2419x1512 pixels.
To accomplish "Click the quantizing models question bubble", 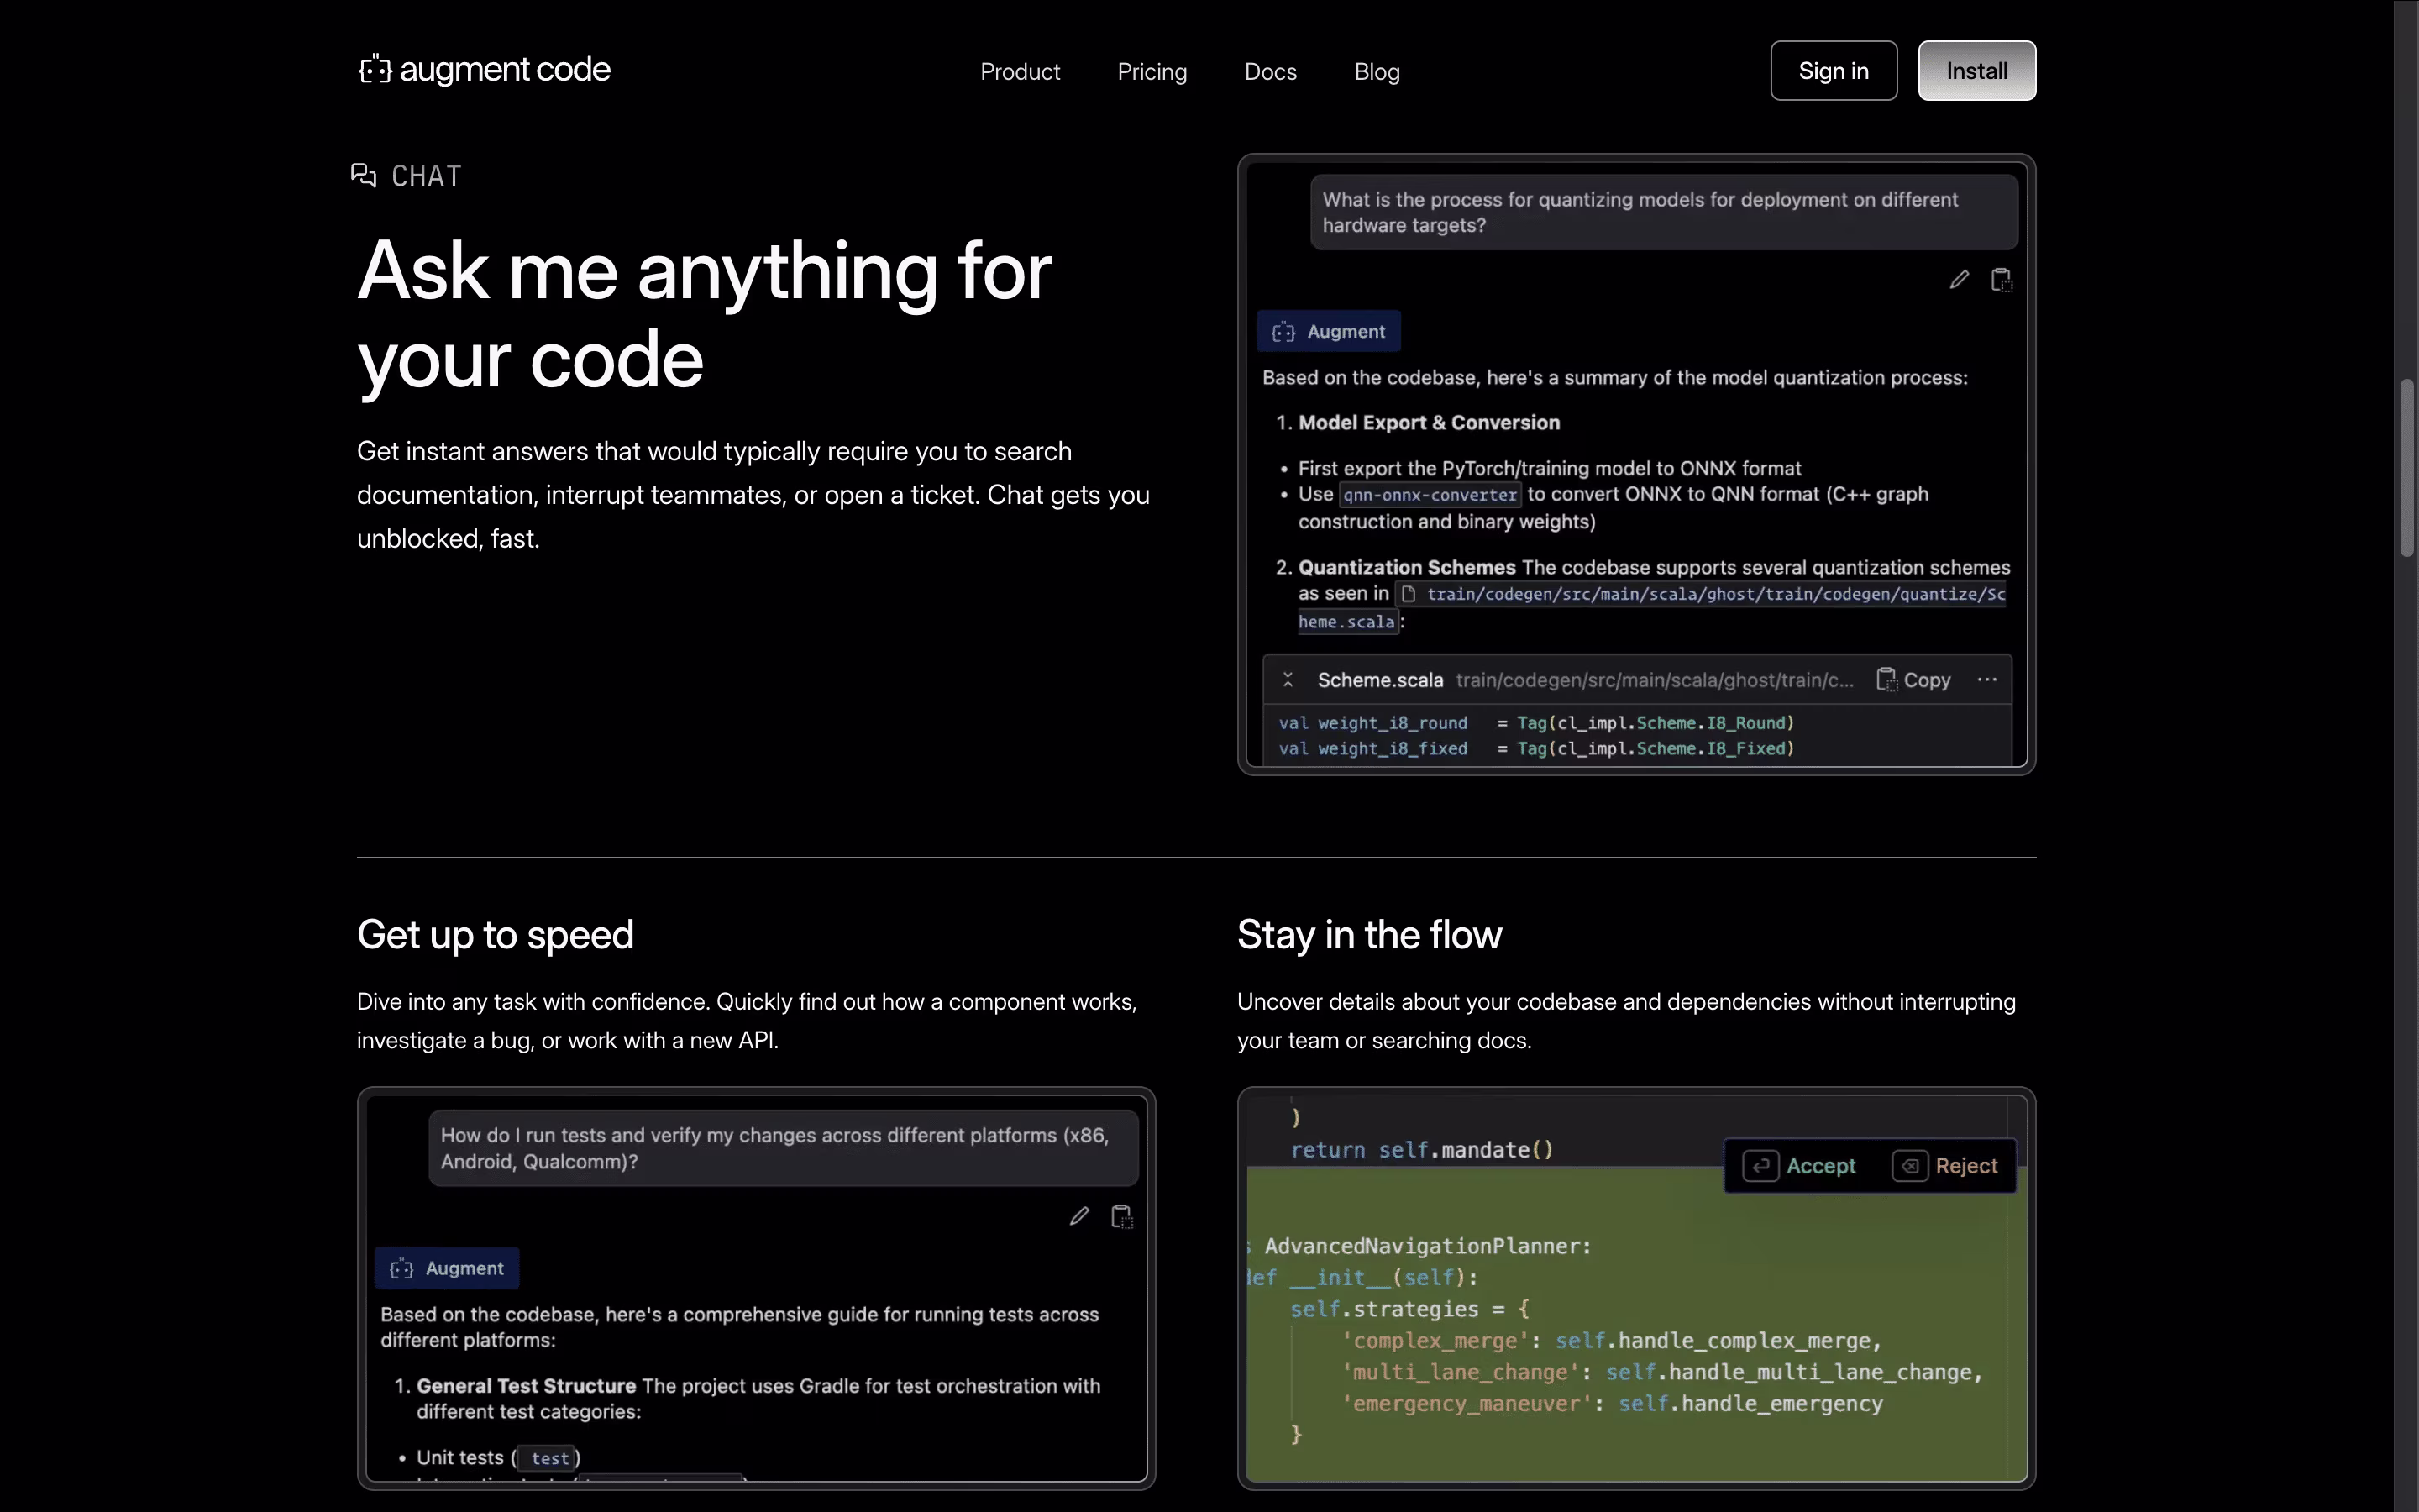I will tap(1664, 212).
